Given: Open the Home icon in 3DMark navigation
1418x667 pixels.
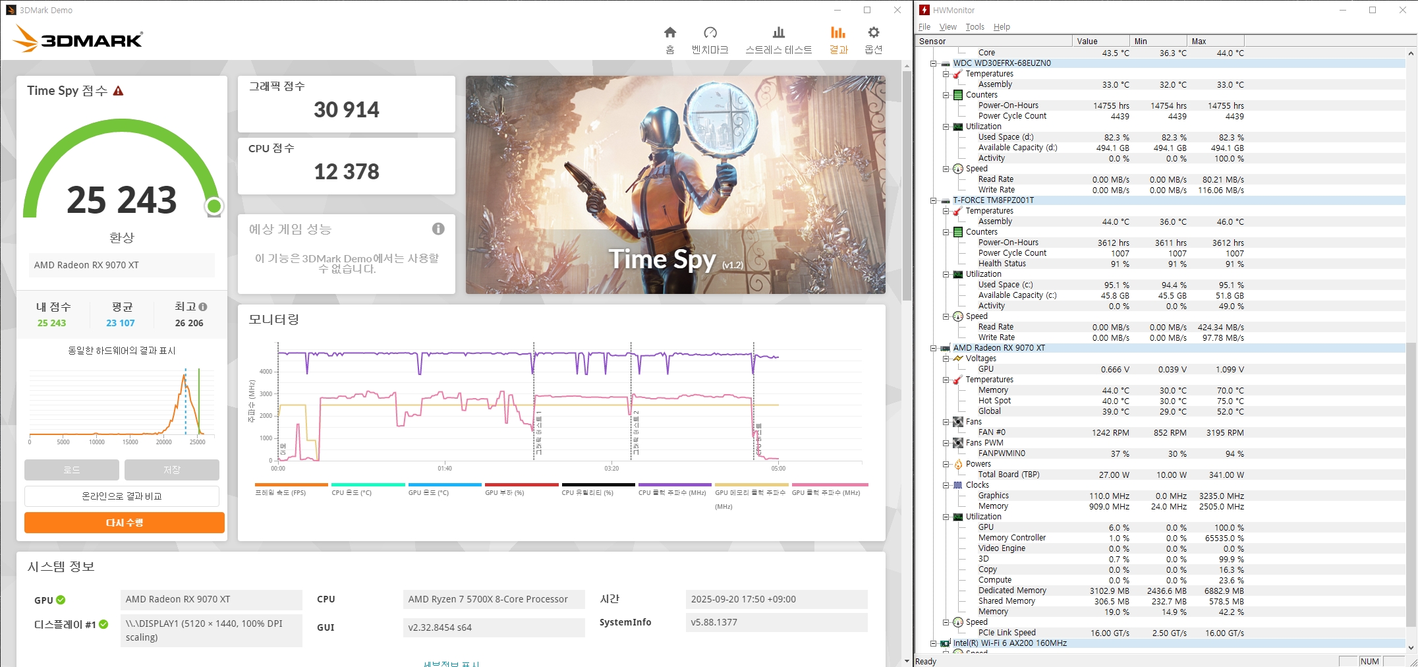Looking at the screenshot, I should click(669, 33).
